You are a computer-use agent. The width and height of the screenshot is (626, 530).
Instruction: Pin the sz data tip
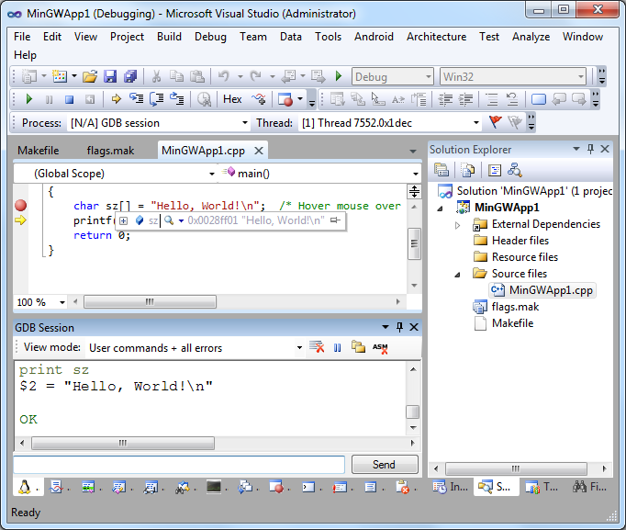335,220
